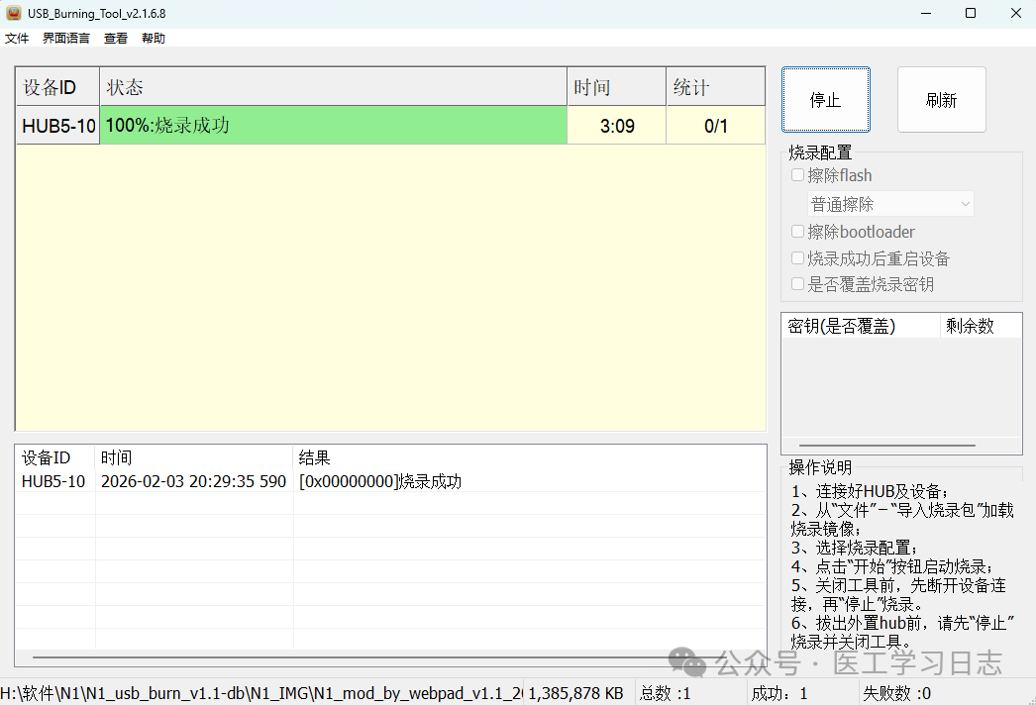Expand the 普通擦除 dropdown

[890, 204]
